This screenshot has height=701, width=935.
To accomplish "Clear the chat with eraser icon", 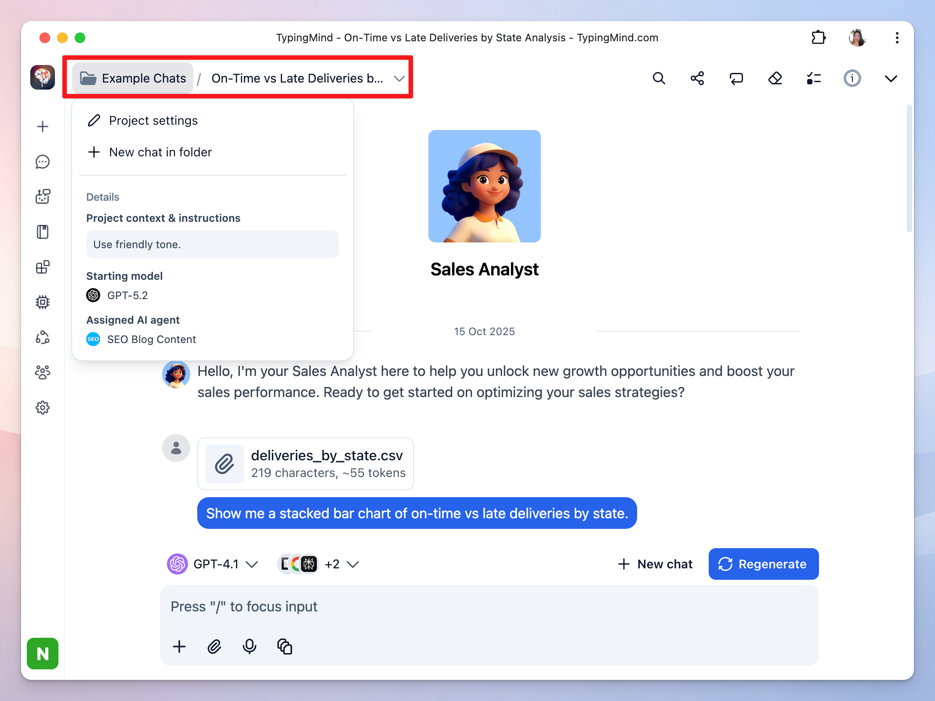I will 775,79.
